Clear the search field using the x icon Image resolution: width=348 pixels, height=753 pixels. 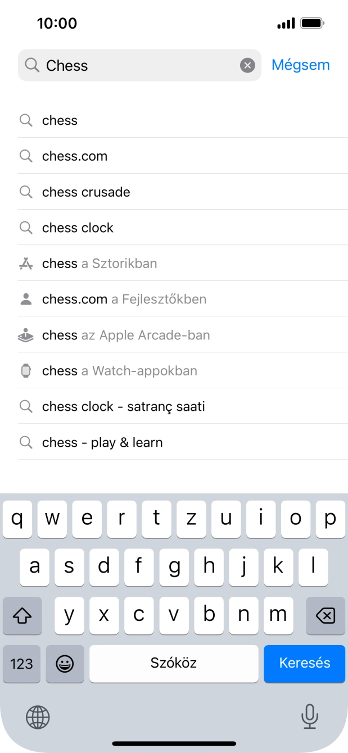[x=247, y=65]
